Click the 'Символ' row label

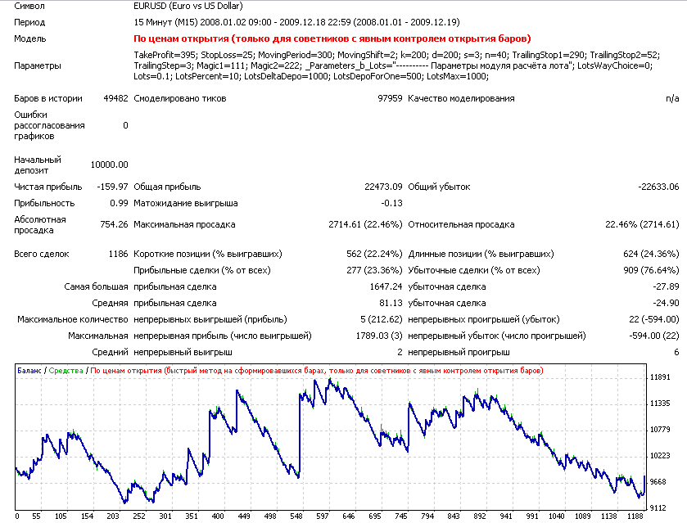pos(29,6)
